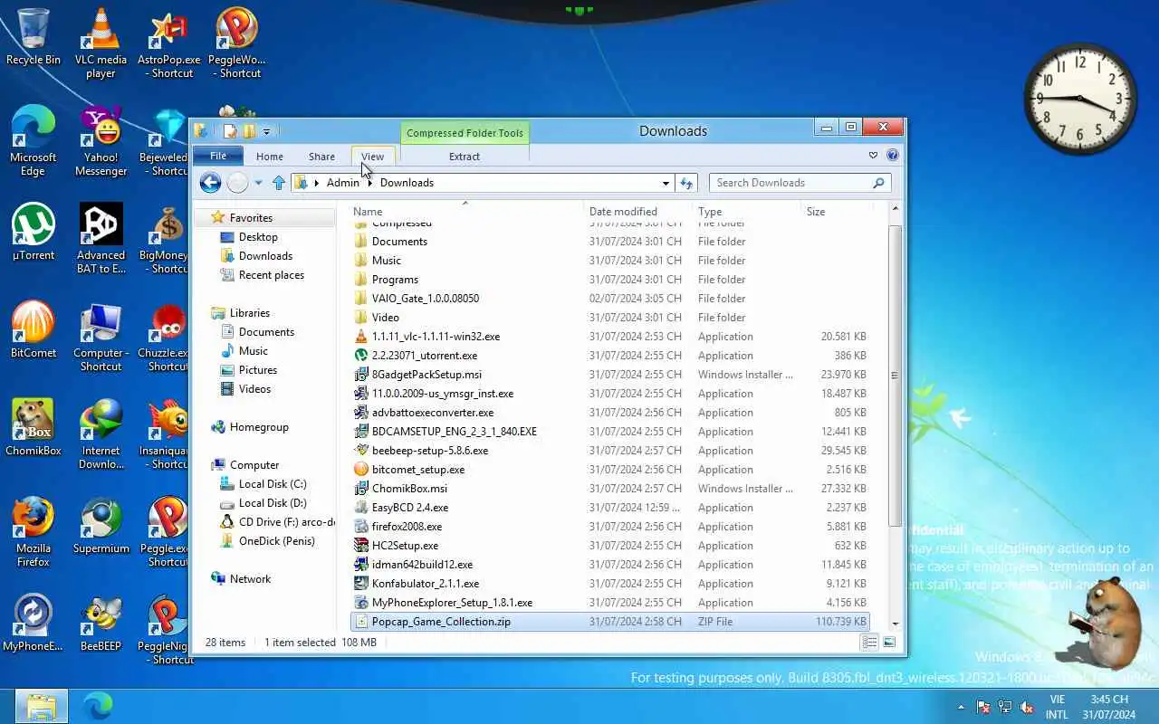The width and height of the screenshot is (1159, 724).
Task: Open Microsoft Edge in the taskbar
Action: [98, 706]
